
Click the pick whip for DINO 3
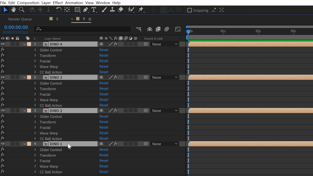pos(146,77)
